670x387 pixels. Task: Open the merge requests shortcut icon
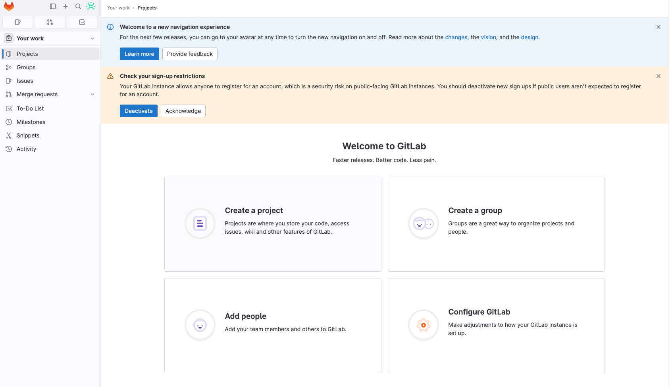tap(50, 22)
